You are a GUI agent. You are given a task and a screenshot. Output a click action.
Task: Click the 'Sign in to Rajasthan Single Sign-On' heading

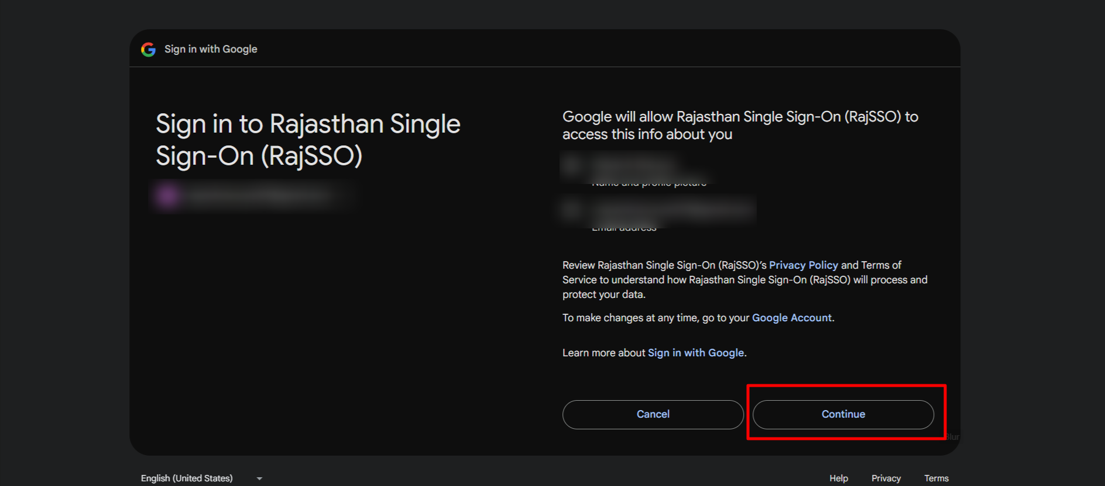(x=308, y=140)
